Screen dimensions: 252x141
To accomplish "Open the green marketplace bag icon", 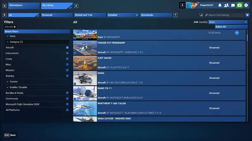I will tap(240, 5).
